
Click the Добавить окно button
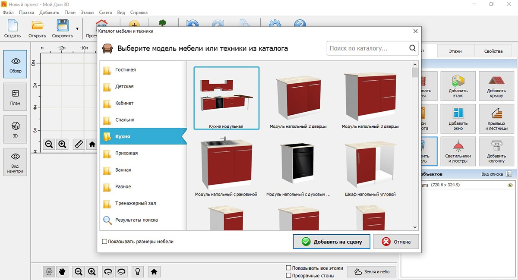click(x=458, y=119)
